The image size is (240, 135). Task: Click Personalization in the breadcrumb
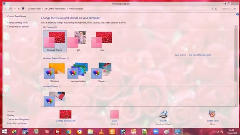click(x=76, y=9)
